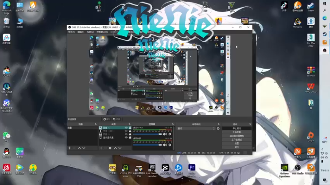Toggle visibility of 文本 (GDI+) source
Image resolution: width=330 pixels, height=185 pixels.
click(x=126, y=131)
